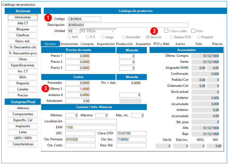Toggle the Foto checkbox
Viewport: 229px width, 166px height.
coord(193,31)
